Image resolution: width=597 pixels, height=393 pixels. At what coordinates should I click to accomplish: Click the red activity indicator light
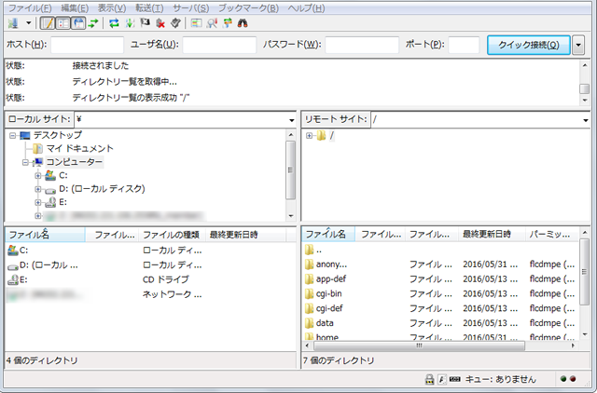pyautogui.click(x=573, y=379)
